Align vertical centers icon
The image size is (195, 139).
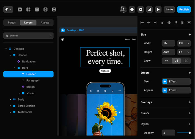169,23
